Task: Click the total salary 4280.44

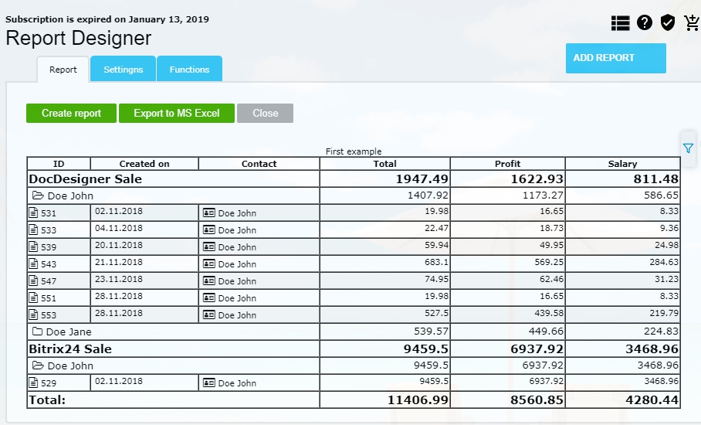Action: [652, 400]
